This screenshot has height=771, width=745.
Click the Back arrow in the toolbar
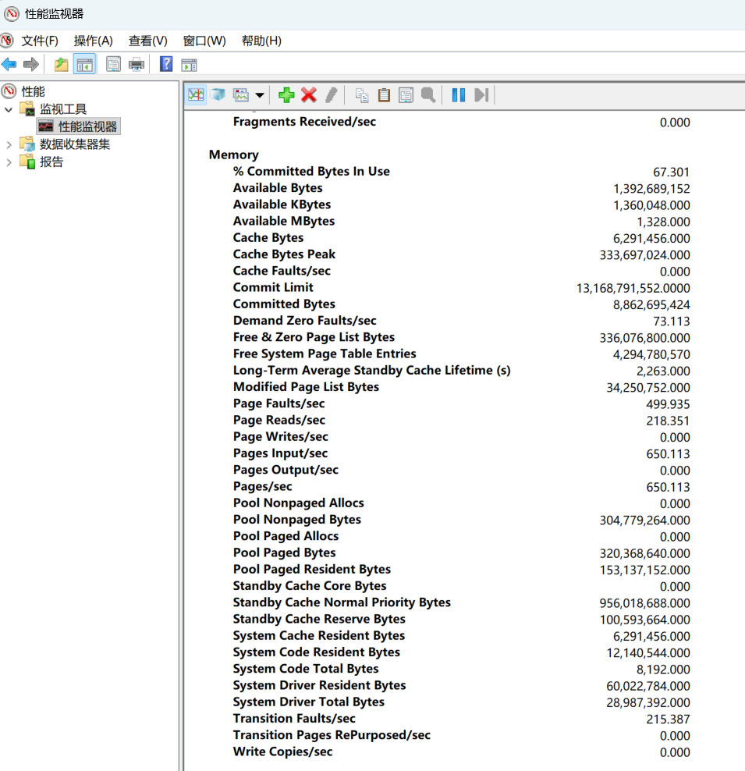coord(9,65)
